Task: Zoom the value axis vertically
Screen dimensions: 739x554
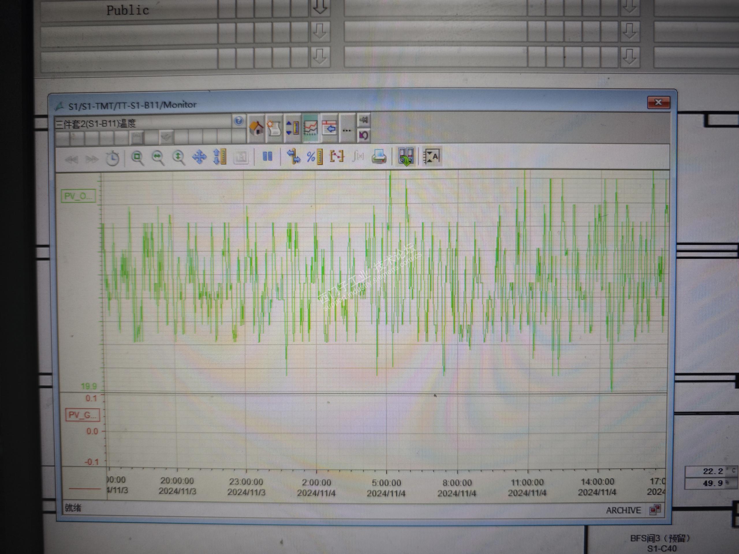Action: 178,157
